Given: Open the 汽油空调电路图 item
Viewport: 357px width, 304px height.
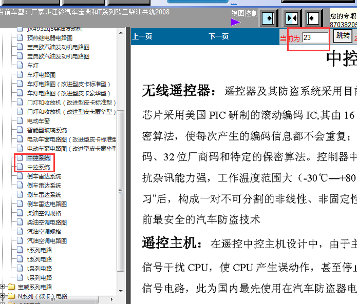Looking at the screenshot, I should 47,241.
